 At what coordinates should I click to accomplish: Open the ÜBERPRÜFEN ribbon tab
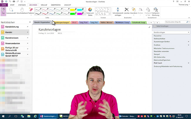(x=56, y=5)
